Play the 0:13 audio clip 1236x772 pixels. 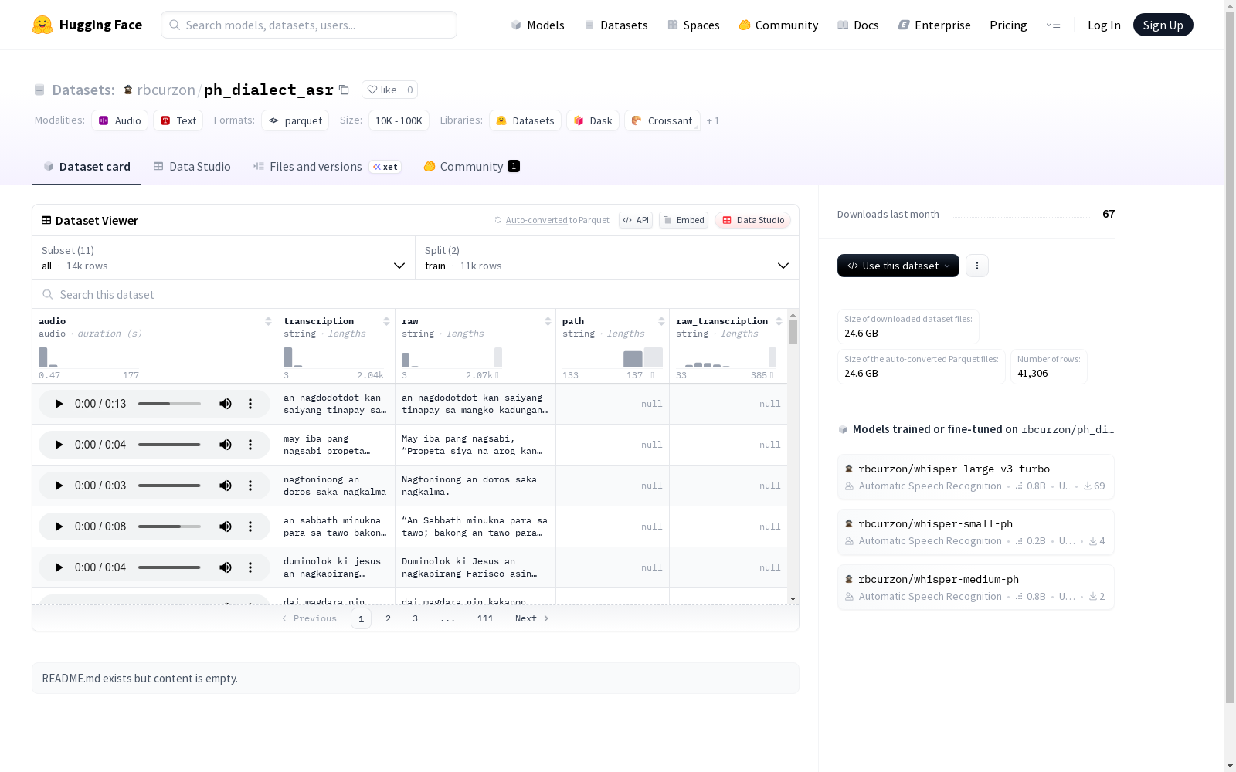click(59, 404)
